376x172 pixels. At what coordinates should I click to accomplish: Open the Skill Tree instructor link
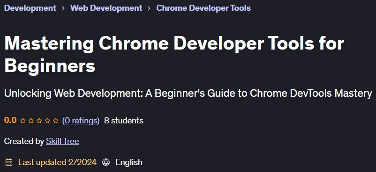(x=62, y=141)
